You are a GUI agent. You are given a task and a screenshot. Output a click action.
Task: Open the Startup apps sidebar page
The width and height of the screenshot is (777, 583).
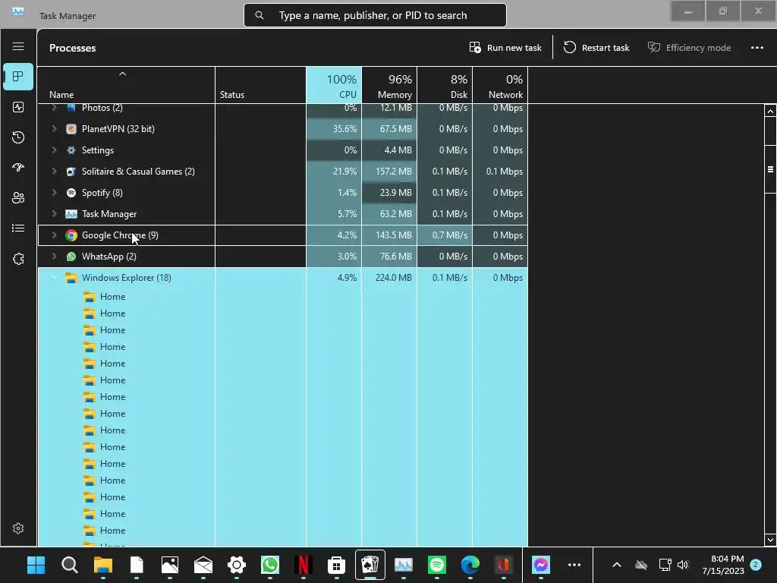18,168
